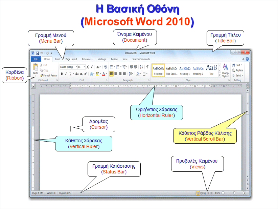This screenshot has width=278, height=209.
Task: Open the Calibri (Body) font name dropdown
Action: point(76,67)
